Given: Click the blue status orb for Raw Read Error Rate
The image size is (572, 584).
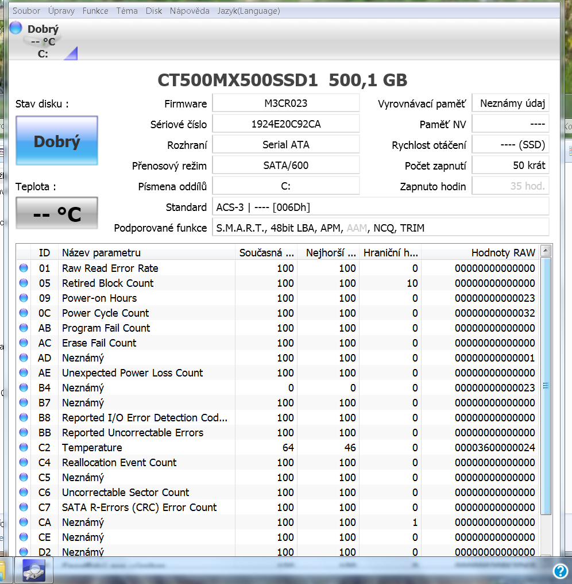Looking at the screenshot, I should pyautogui.click(x=24, y=268).
